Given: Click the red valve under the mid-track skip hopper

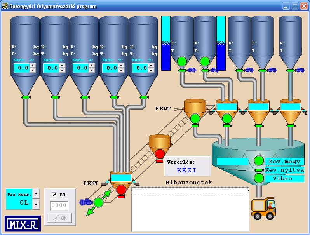Looking at the screenshot, I should tap(160, 161).
